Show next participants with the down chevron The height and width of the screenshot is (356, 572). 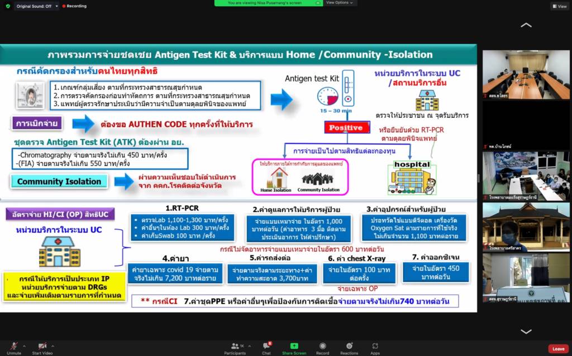[526, 331]
